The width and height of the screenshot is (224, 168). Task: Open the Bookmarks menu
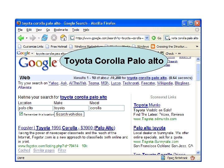click(x=61, y=30)
